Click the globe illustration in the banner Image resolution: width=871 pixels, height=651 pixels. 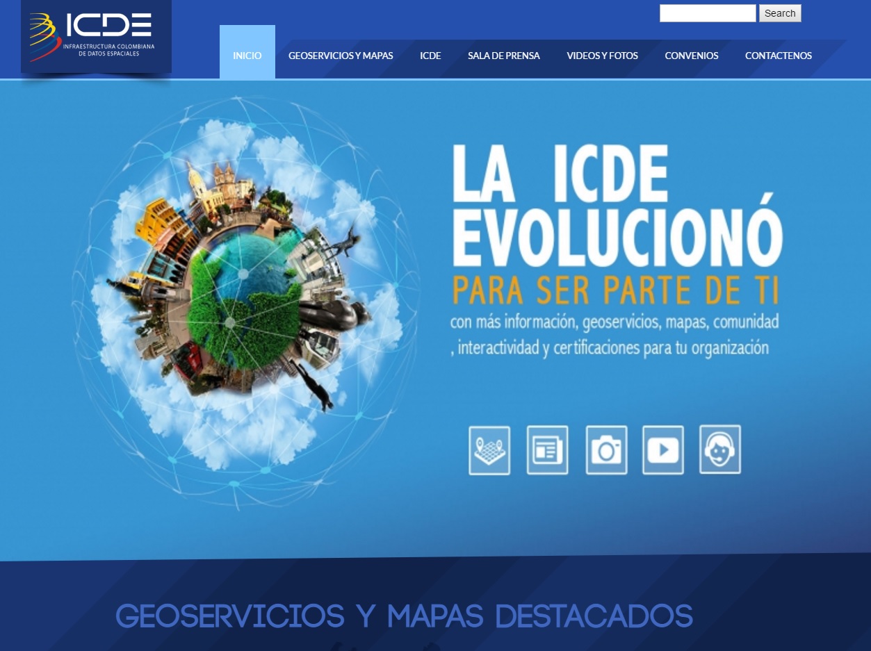pos(247,302)
